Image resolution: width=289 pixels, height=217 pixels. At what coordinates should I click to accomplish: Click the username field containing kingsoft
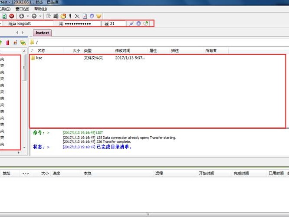click(x=35, y=23)
